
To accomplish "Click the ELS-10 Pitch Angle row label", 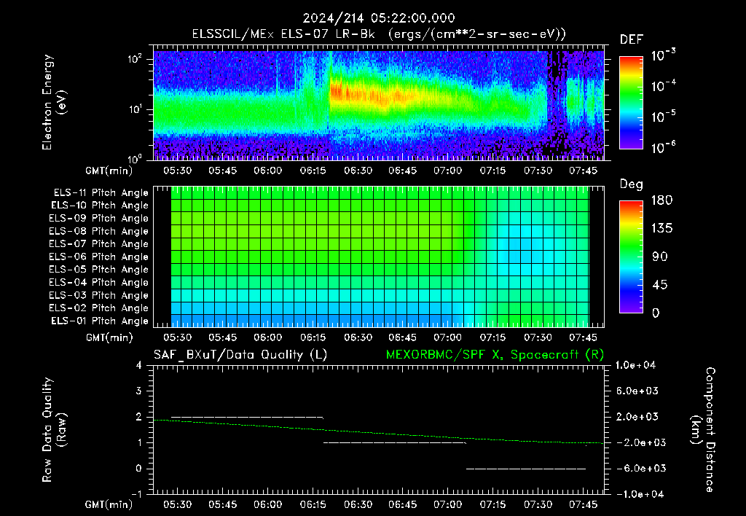I will click(x=99, y=206).
